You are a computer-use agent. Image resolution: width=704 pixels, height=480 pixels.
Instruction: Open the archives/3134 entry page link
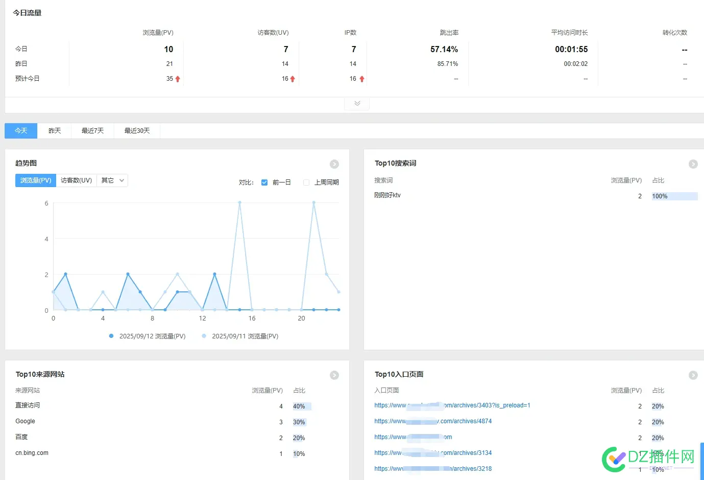(x=433, y=453)
